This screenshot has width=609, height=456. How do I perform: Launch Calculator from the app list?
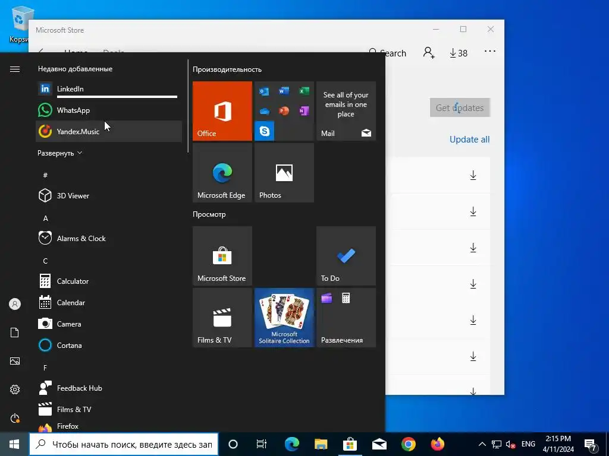(109, 281)
